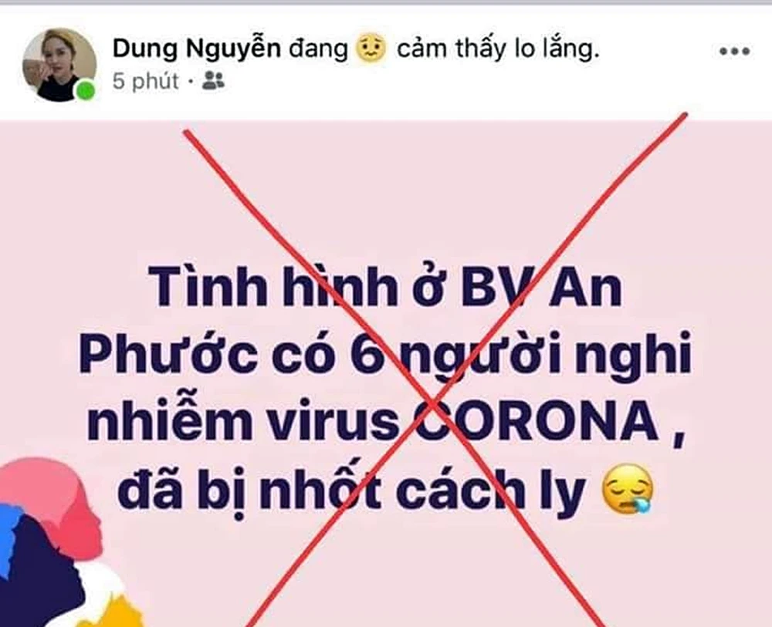
Task: Click the word "đang" in post header
Action: (x=318, y=49)
